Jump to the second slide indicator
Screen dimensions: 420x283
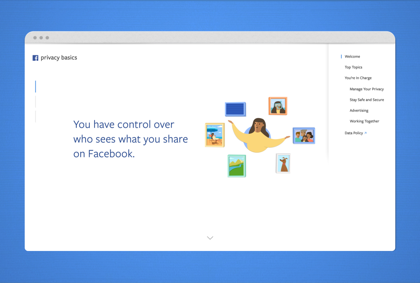pos(36,102)
